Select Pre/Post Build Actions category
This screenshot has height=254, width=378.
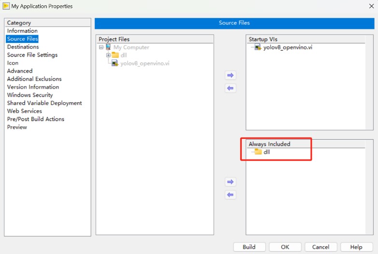pyautogui.click(x=35, y=119)
